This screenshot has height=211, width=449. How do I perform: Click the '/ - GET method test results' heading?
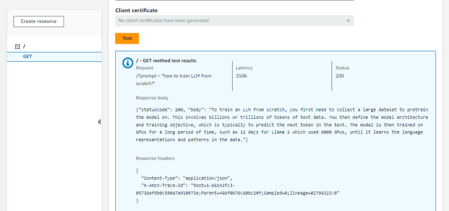point(166,61)
